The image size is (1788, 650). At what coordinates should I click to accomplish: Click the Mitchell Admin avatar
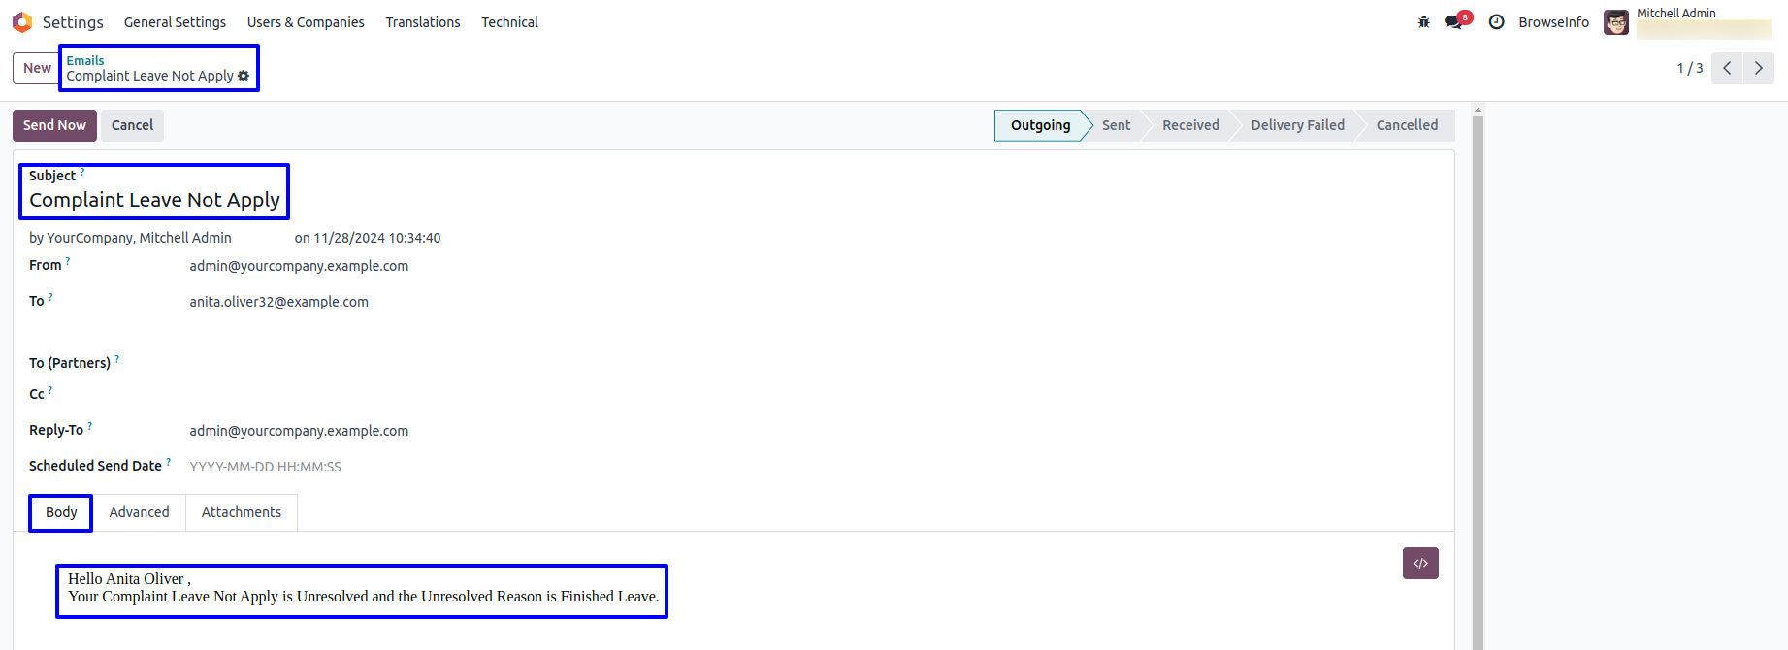coord(1615,22)
